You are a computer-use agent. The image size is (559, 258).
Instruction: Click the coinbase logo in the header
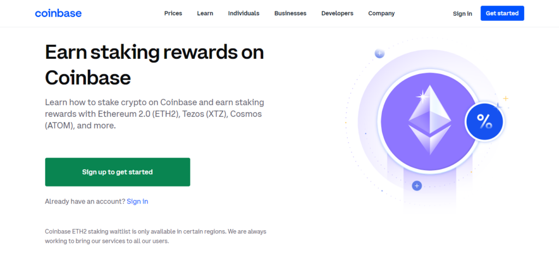click(x=58, y=14)
